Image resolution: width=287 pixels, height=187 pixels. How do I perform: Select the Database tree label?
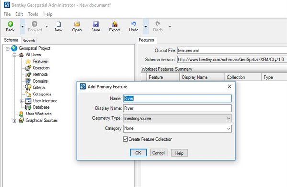point(41,107)
